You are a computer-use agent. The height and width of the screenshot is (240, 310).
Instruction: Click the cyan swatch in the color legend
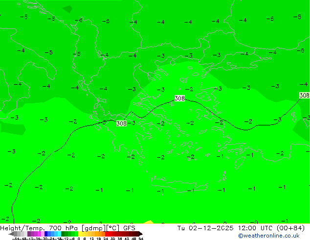pyautogui.click(x=59, y=234)
